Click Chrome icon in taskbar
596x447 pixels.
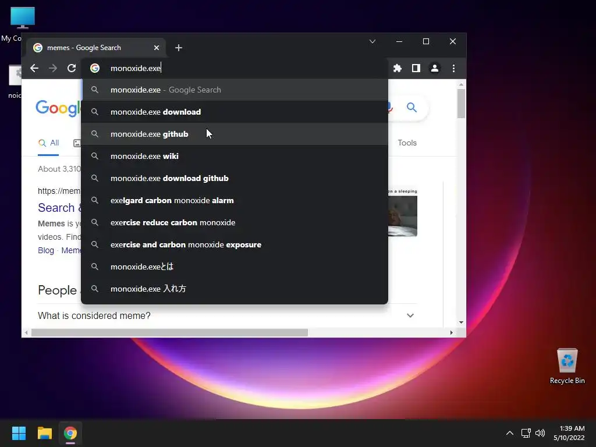coord(70,433)
